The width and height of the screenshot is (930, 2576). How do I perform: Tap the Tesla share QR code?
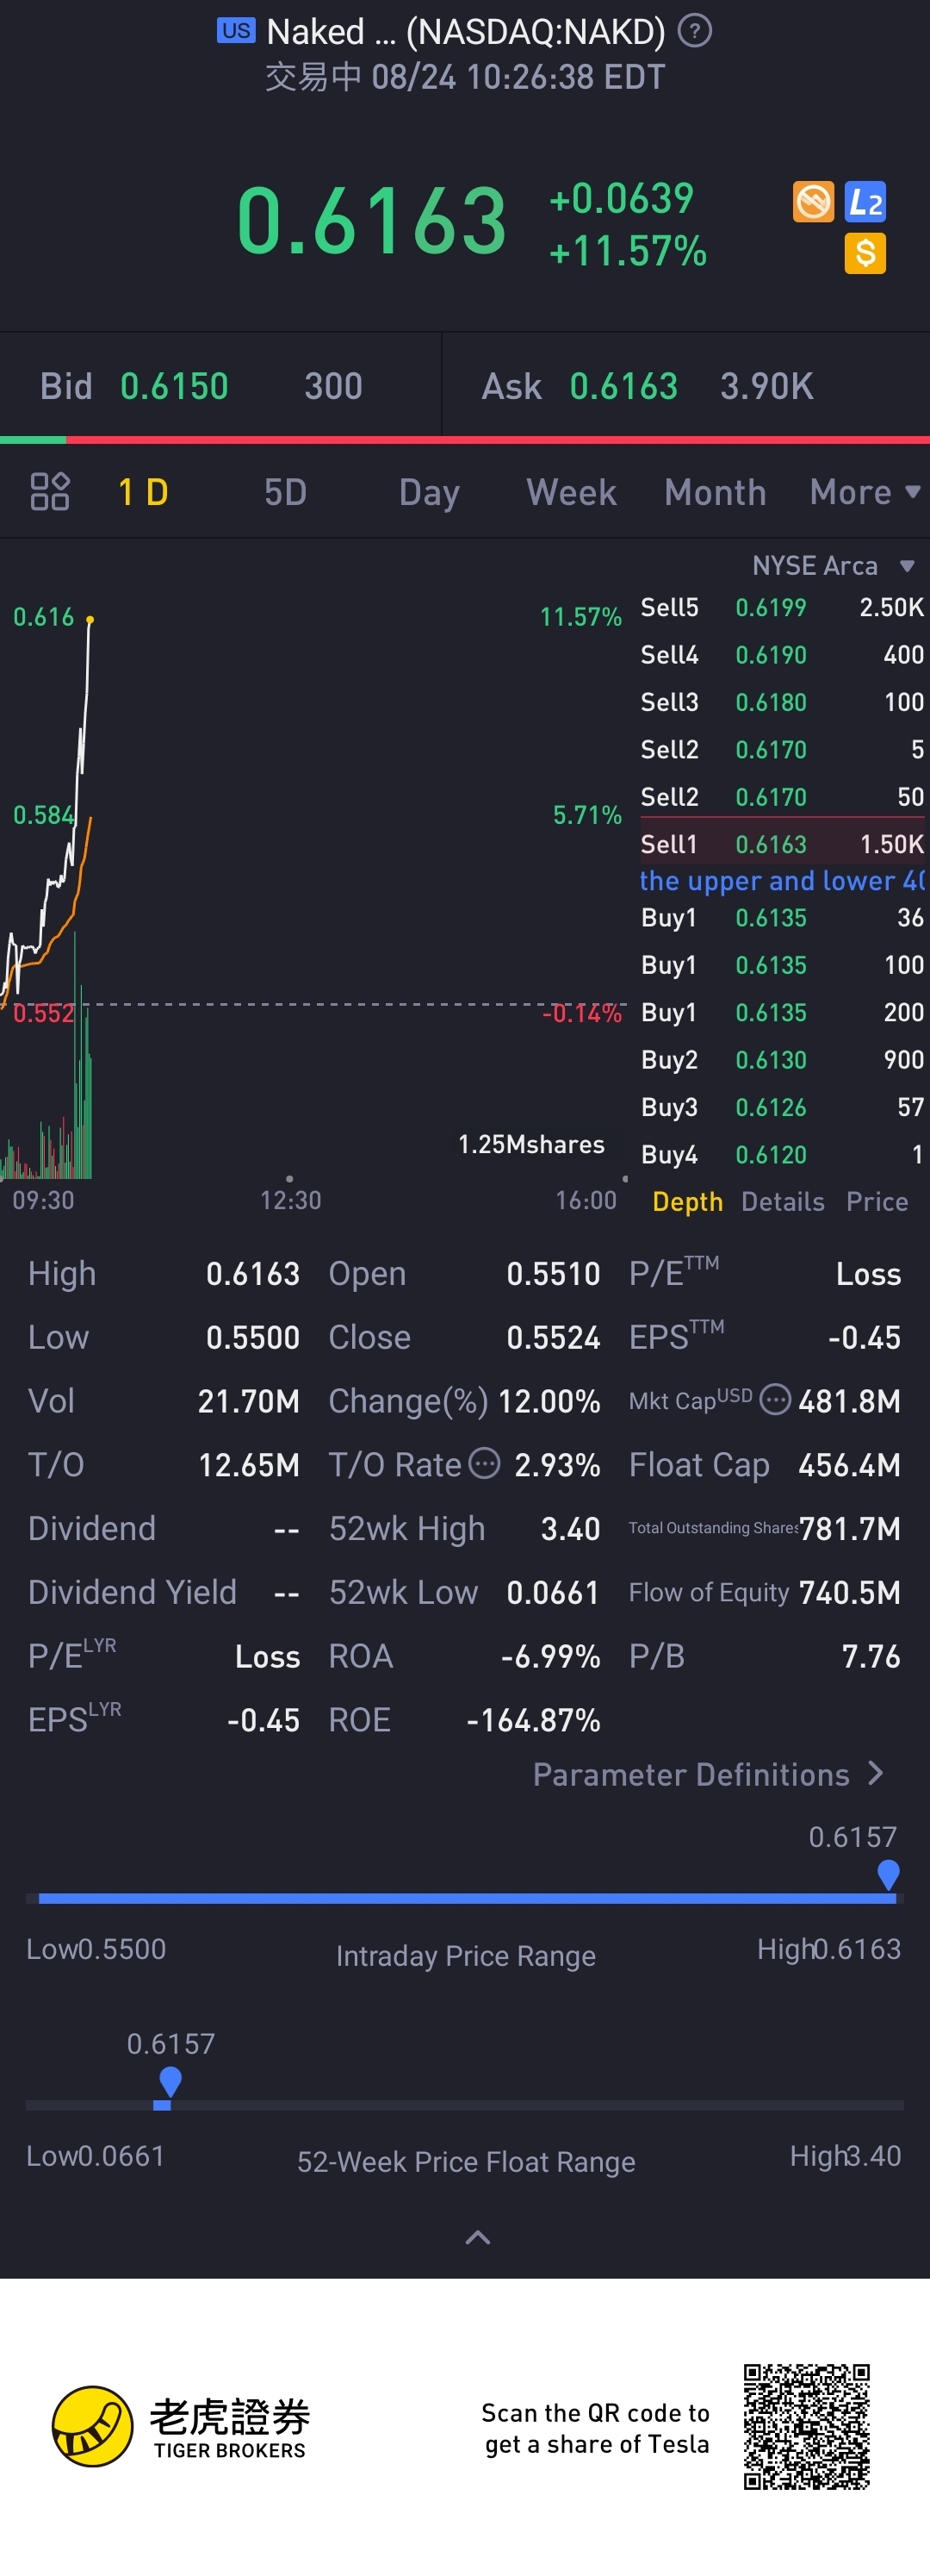[806, 2427]
